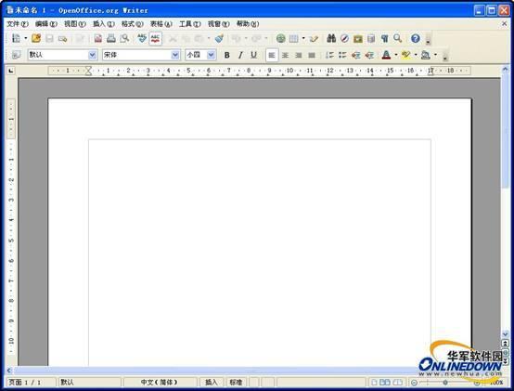Click the Export as PDF icon
The height and width of the screenshot is (391, 514).
98,38
